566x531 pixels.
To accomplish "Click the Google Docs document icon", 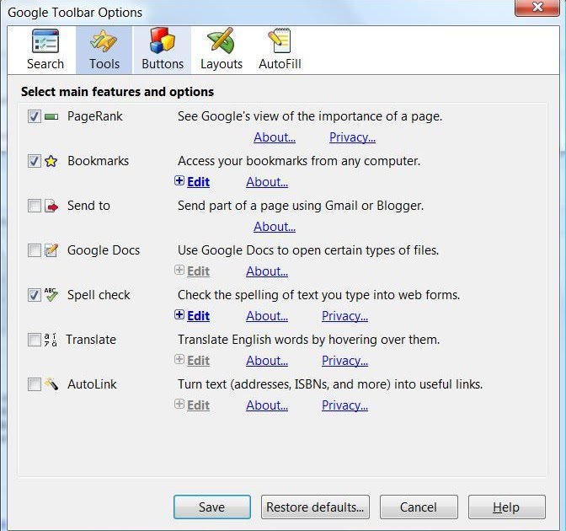I will pos(51,250).
